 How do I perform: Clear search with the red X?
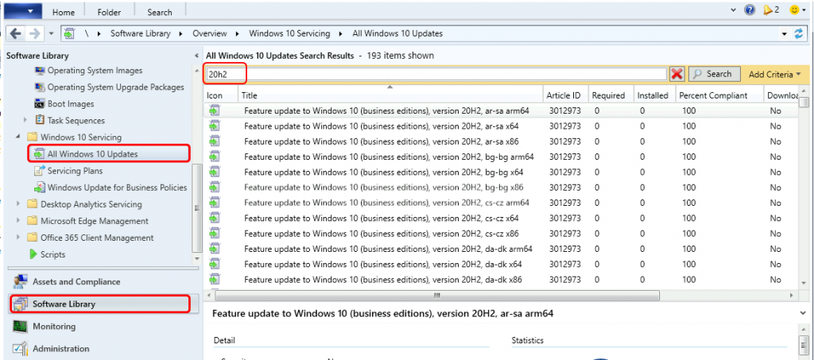[676, 74]
